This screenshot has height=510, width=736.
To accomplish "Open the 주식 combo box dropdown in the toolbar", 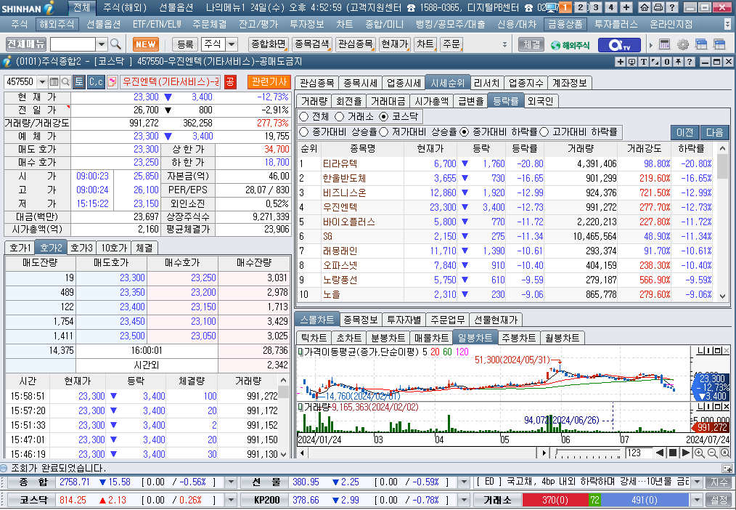I will (232, 44).
